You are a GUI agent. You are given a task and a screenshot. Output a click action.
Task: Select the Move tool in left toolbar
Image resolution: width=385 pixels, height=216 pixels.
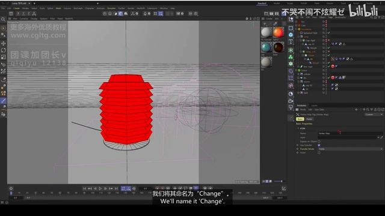point(3,43)
